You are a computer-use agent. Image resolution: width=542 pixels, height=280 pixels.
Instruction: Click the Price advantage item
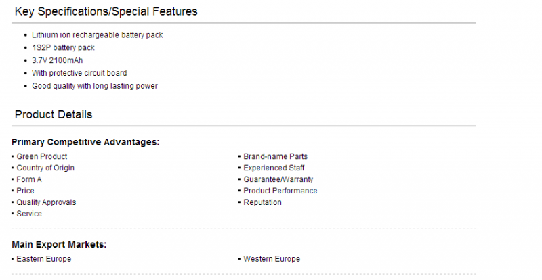coord(25,191)
